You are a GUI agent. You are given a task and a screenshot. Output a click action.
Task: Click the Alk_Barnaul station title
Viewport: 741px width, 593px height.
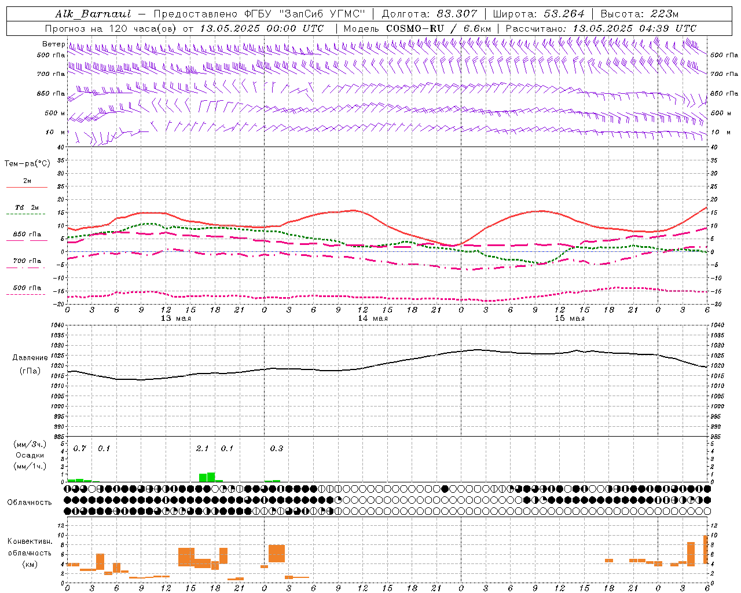(x=93, y=14)
